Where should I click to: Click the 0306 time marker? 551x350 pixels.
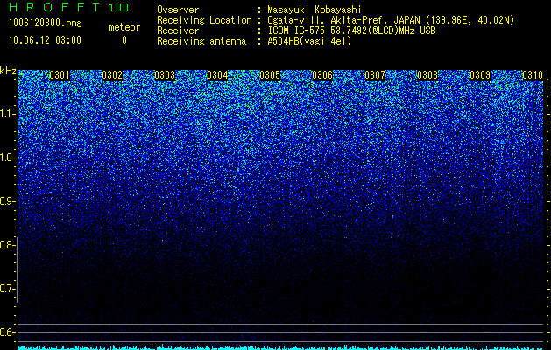(322, 75)
